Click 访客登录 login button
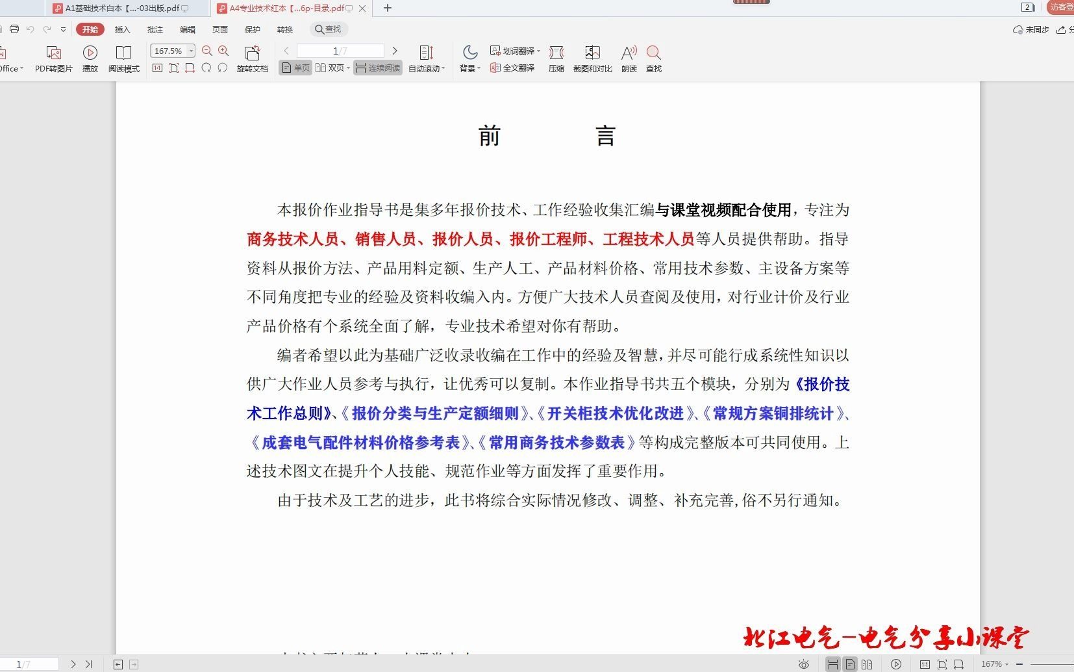 [1061, 7]
